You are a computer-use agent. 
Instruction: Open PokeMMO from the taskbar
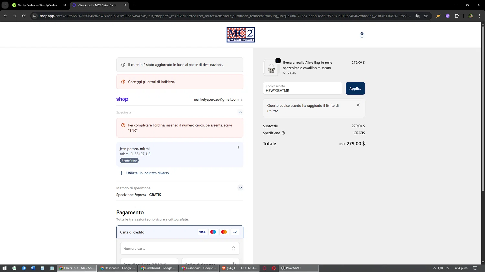pos(298,268)
